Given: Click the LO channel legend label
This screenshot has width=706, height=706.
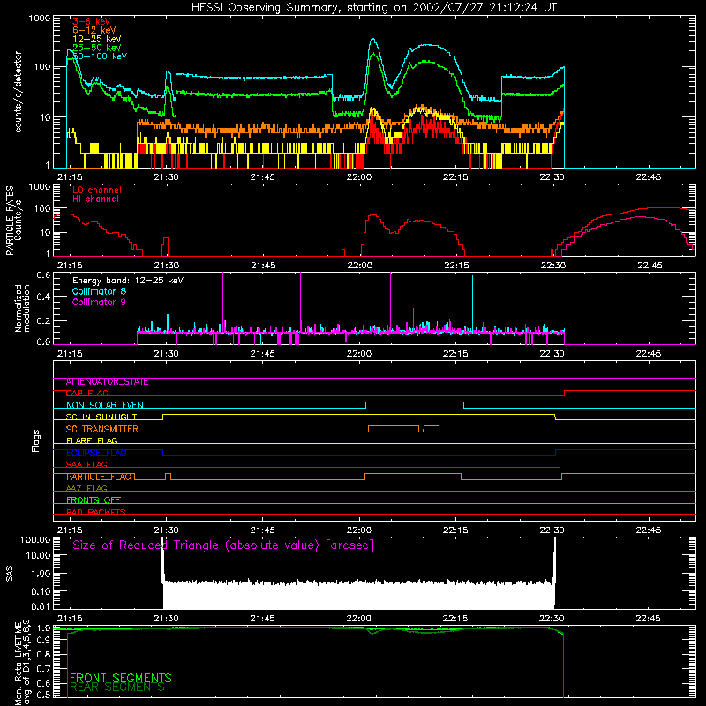Looking at the screenshot, I should pyautogui.click(x=97, y=190).
